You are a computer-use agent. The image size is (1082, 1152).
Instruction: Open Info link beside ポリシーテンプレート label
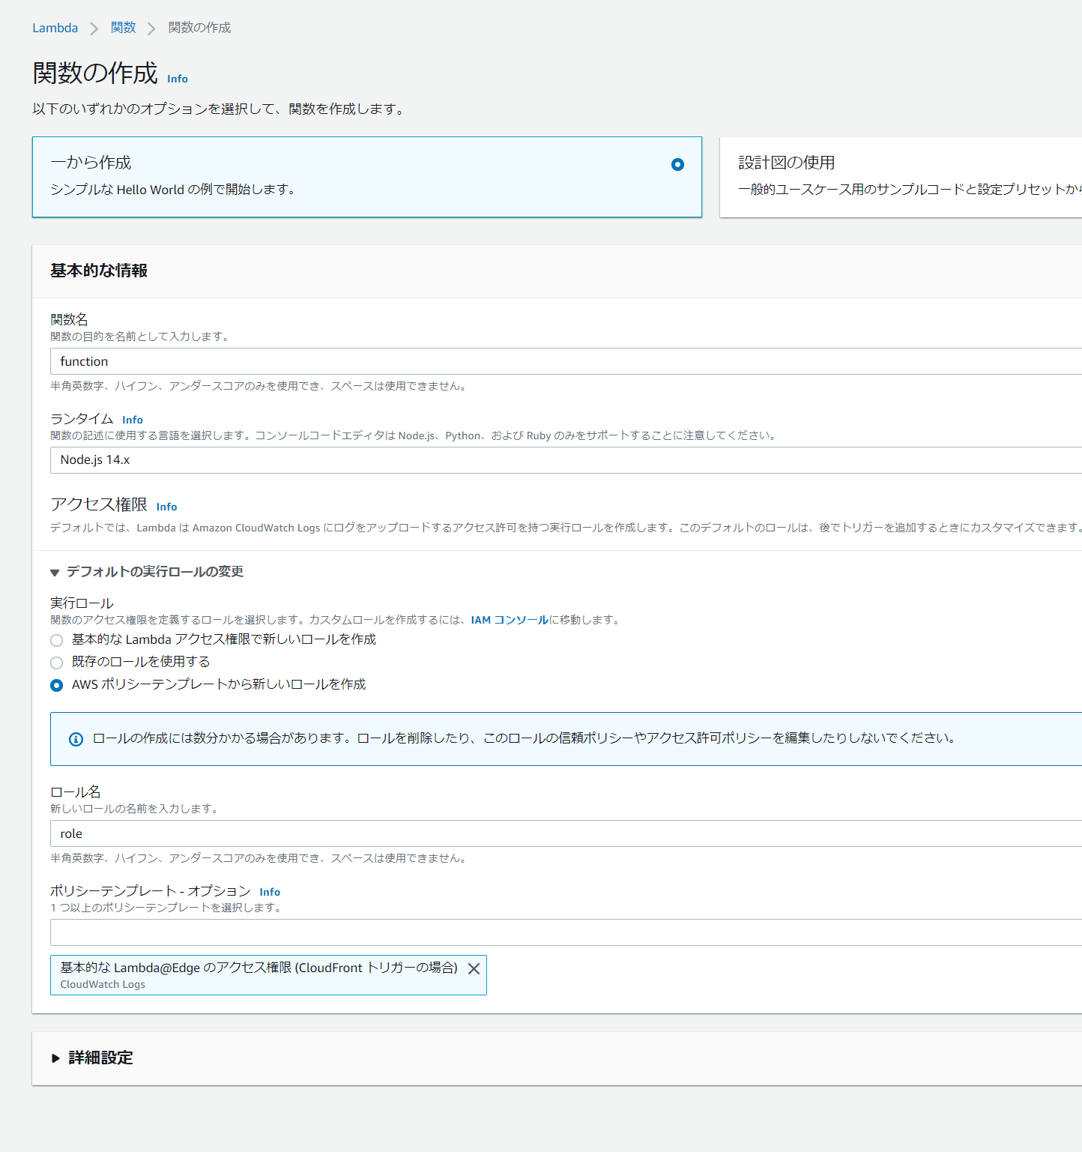pyautogui.click(x=270, y=892)
